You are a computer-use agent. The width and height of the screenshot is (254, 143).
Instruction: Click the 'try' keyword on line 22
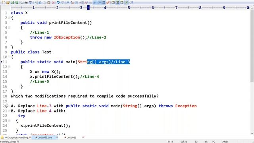pos(21,116)
